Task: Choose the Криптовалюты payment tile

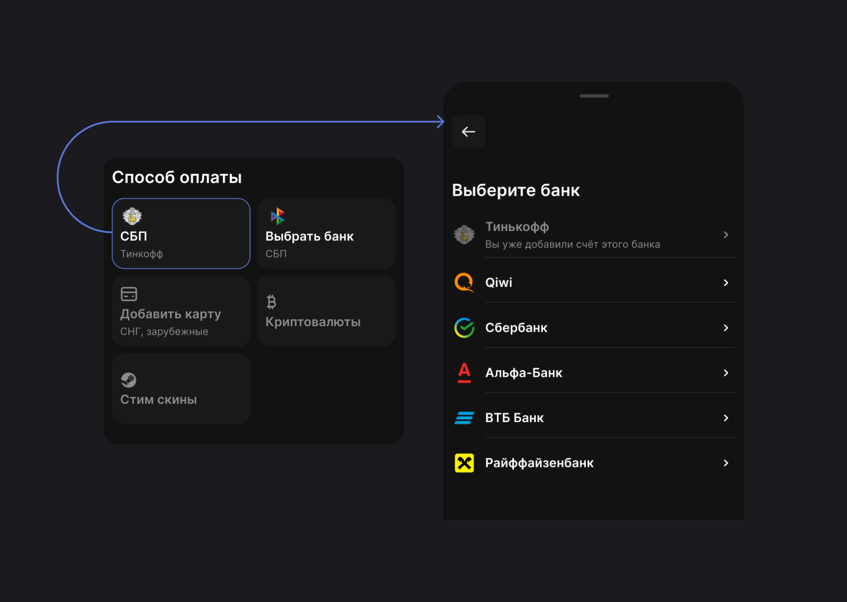Action: coord(326,312)
